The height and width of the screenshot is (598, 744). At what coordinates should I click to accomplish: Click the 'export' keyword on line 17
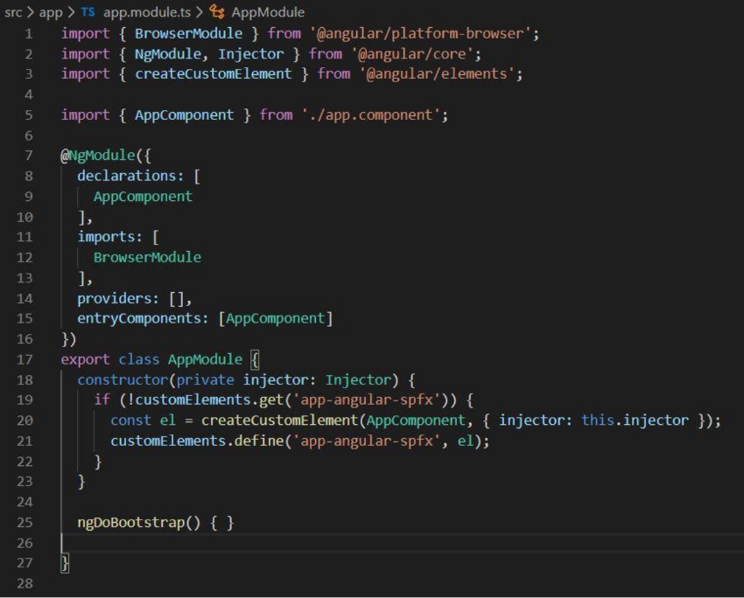[x=86, y=359]
